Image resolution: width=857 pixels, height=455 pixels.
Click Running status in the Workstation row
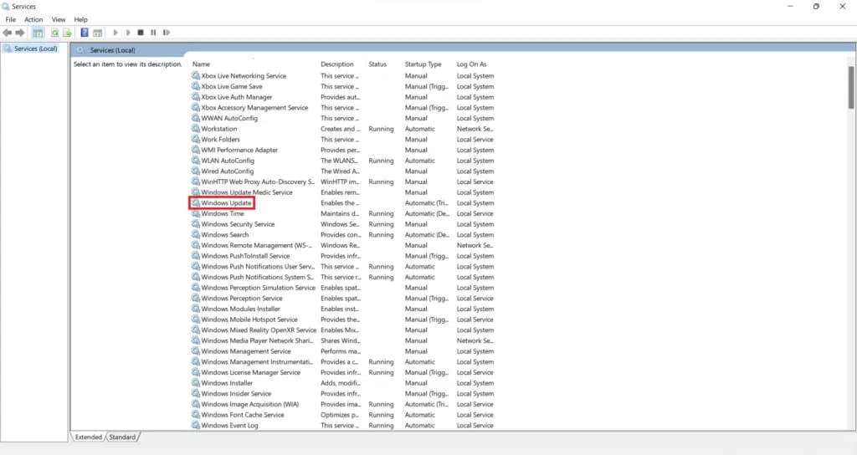click(x=381, y=129)
